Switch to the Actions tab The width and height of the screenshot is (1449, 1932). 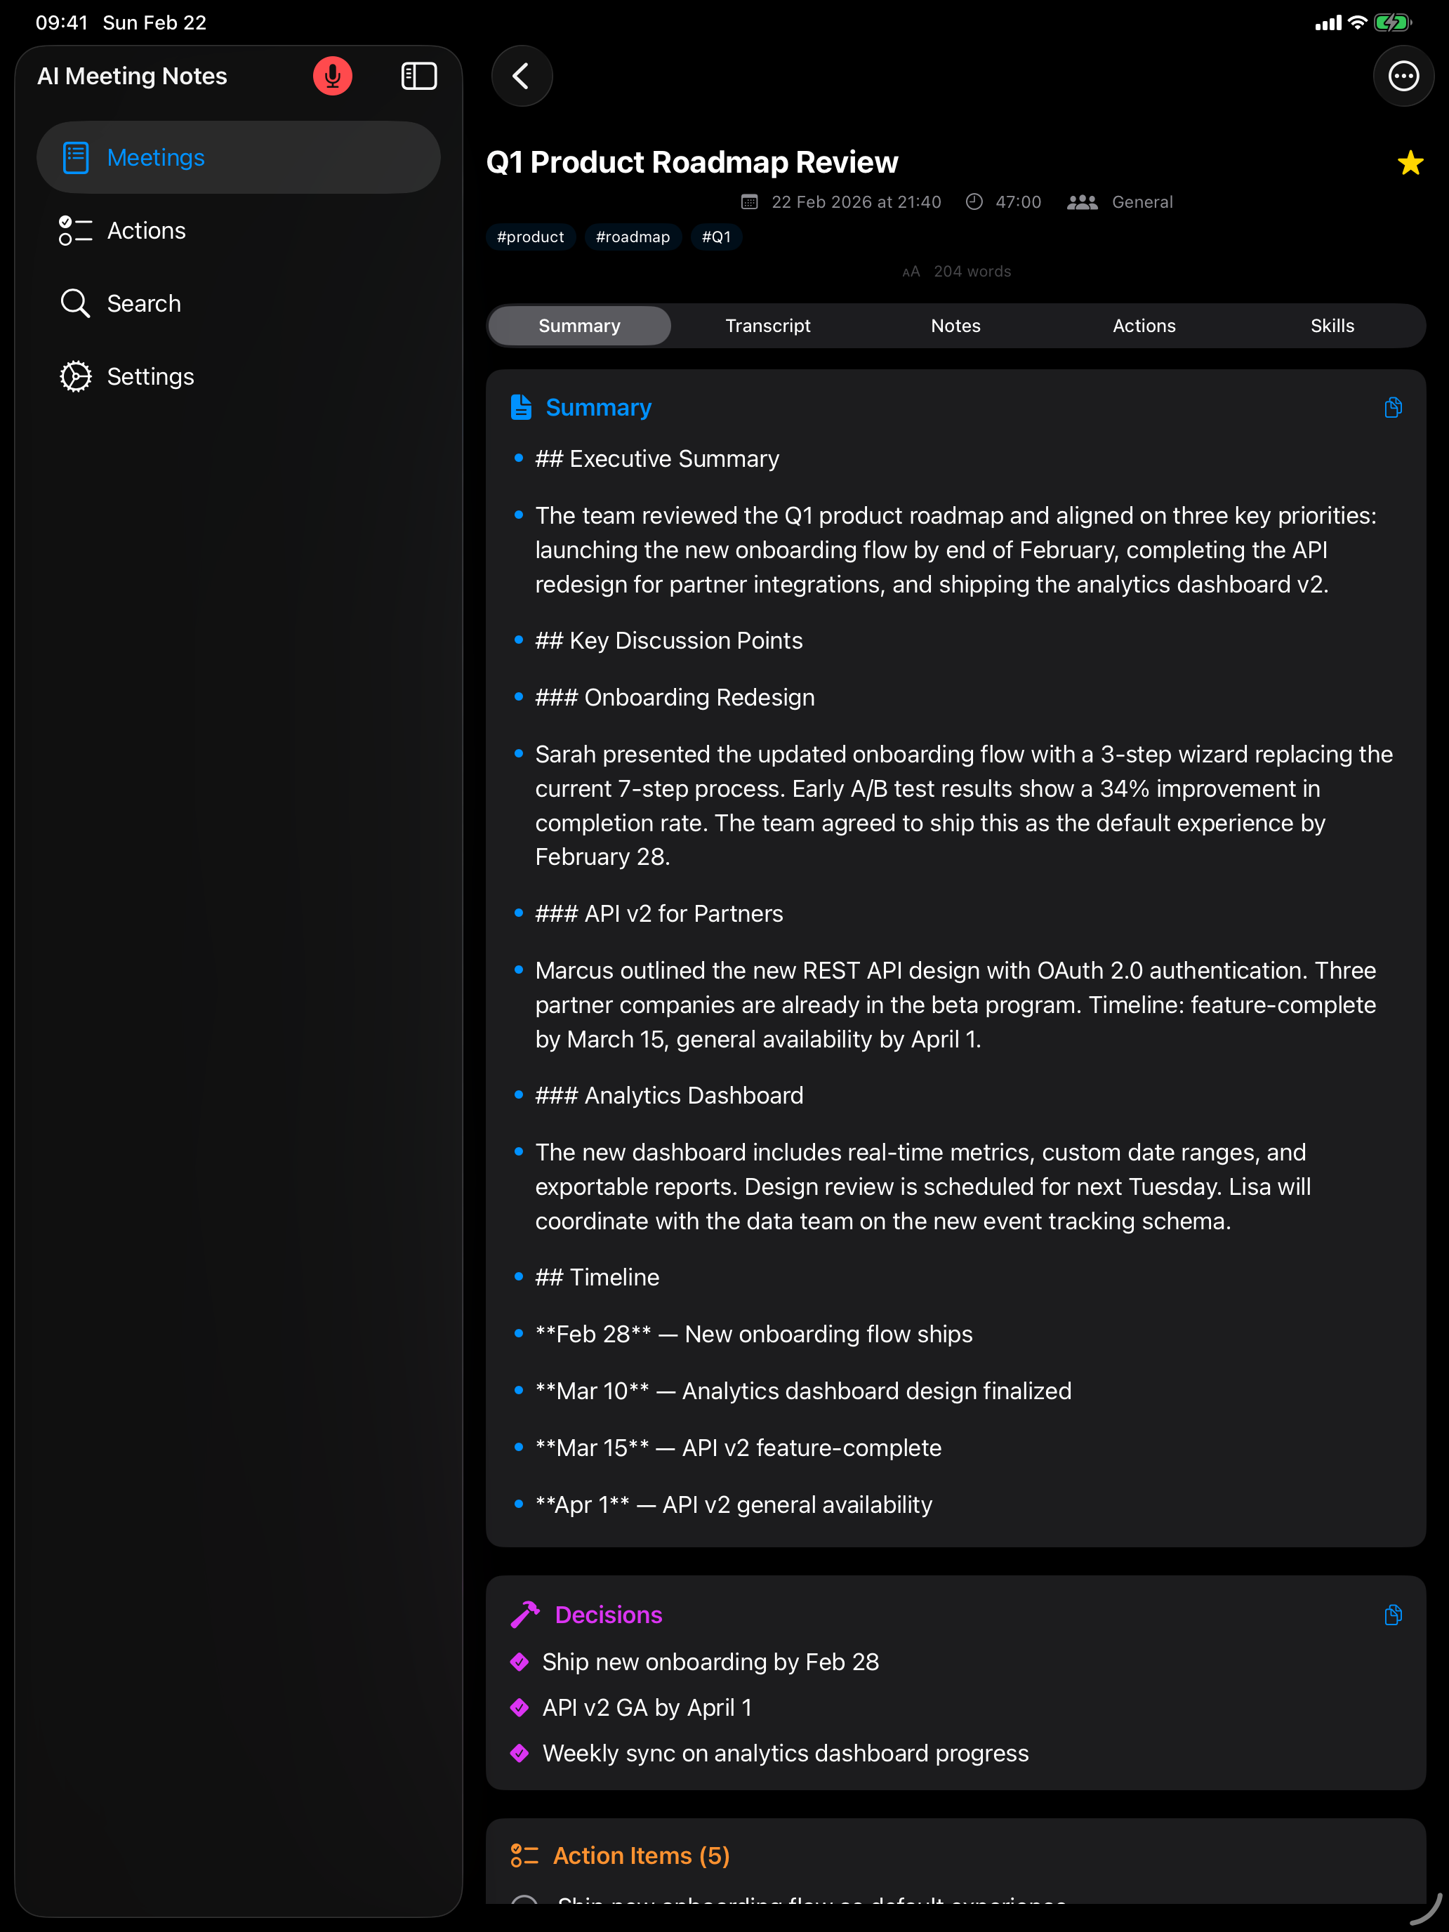[x=1144, y=326]
